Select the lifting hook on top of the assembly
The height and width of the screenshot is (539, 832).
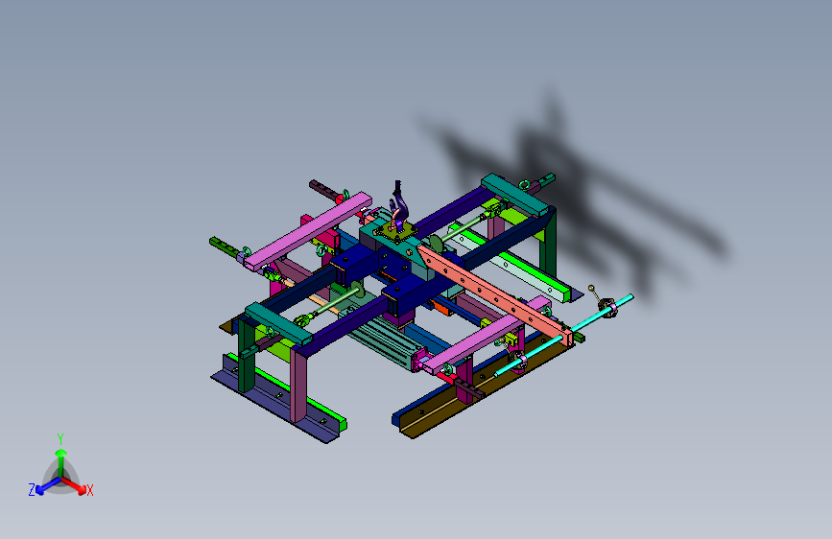coord(398,204)
